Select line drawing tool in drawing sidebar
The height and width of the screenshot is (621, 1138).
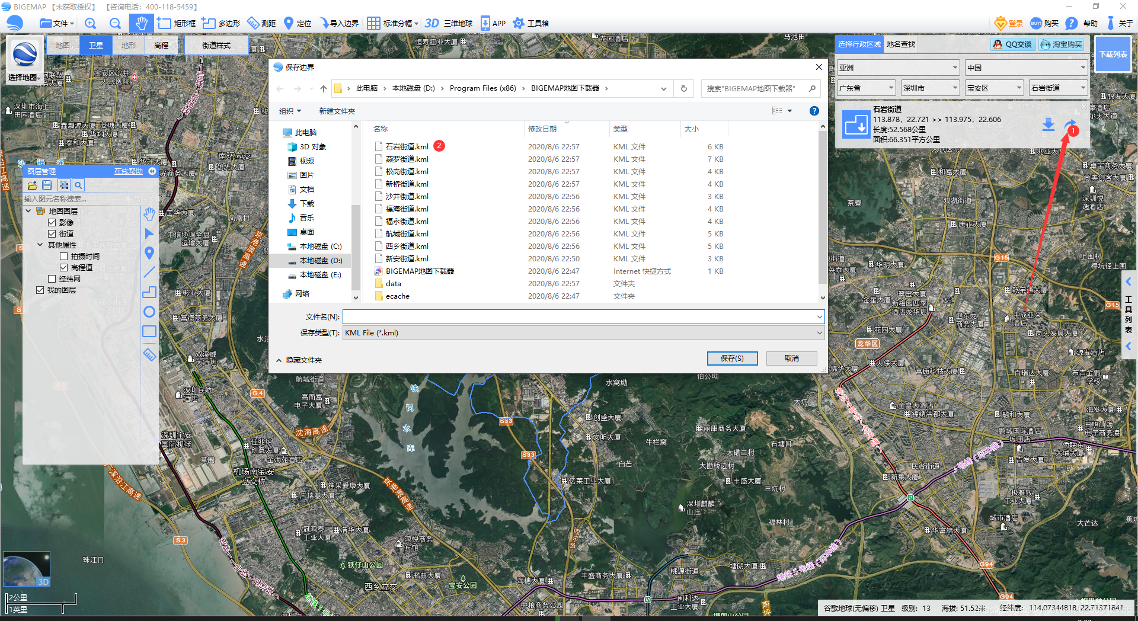coord(149,272)
